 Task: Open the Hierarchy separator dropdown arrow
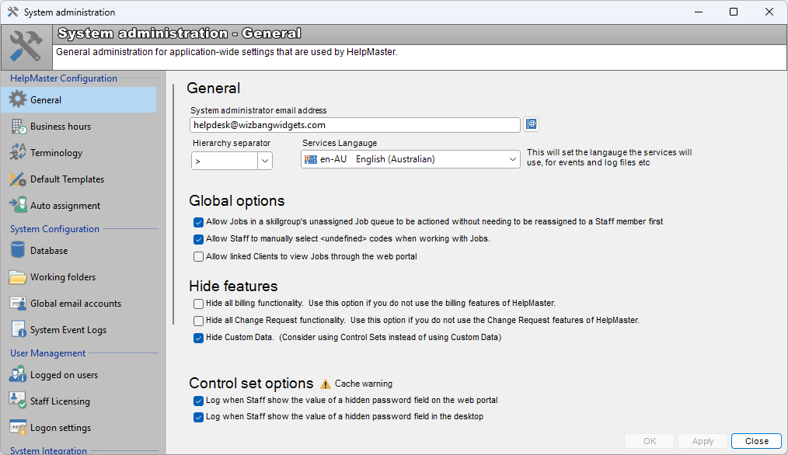pyautogui.click(x=265, y=161)
